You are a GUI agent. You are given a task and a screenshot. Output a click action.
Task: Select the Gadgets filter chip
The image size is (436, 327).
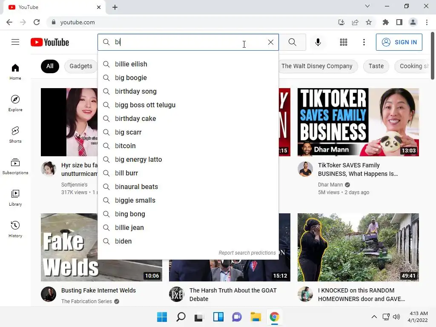81,66
